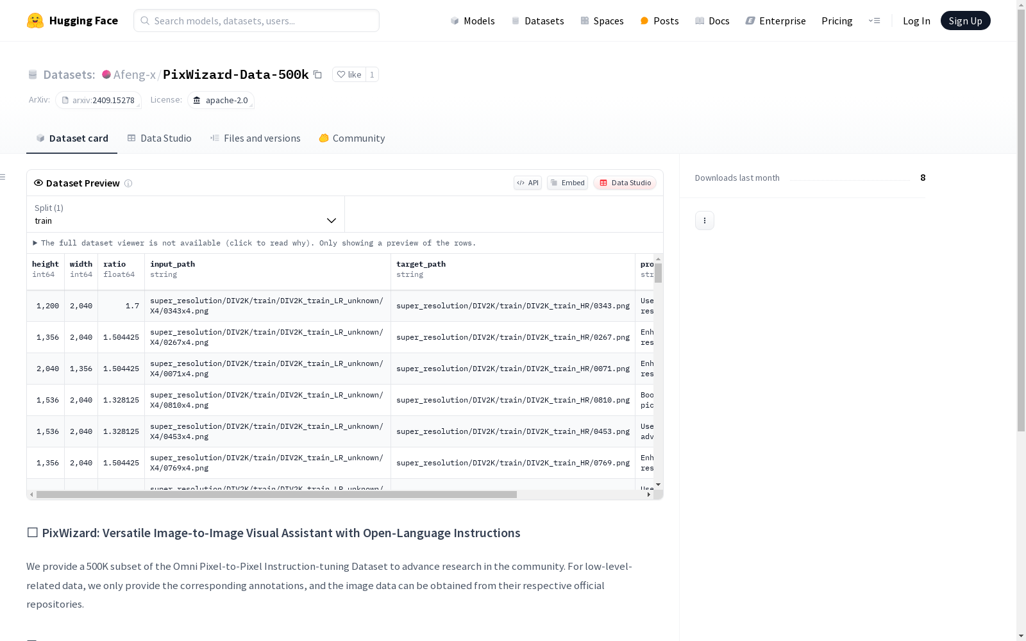1026x641 pixels.
Task: Open the Split train dropdown
Action: coord(186,214)
